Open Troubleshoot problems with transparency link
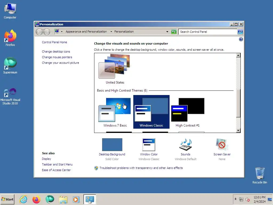273x205 pixels. click(141, 168)
